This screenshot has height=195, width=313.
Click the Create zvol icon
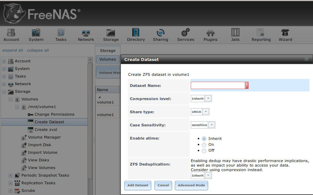point(30,130)
